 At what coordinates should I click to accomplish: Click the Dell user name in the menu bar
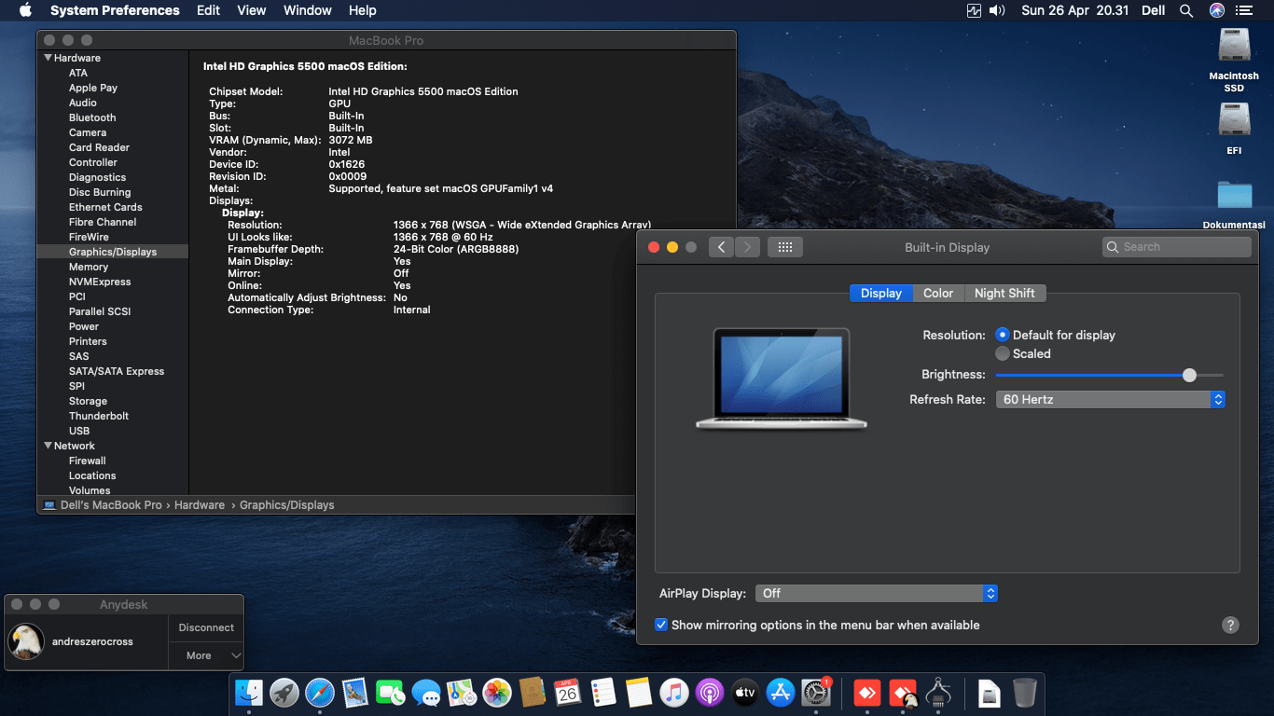[x=1154, y=10]
